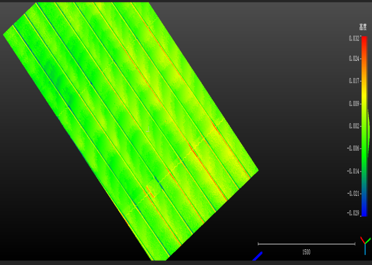Select the -0.014 legend value

[x=353, y=171]
